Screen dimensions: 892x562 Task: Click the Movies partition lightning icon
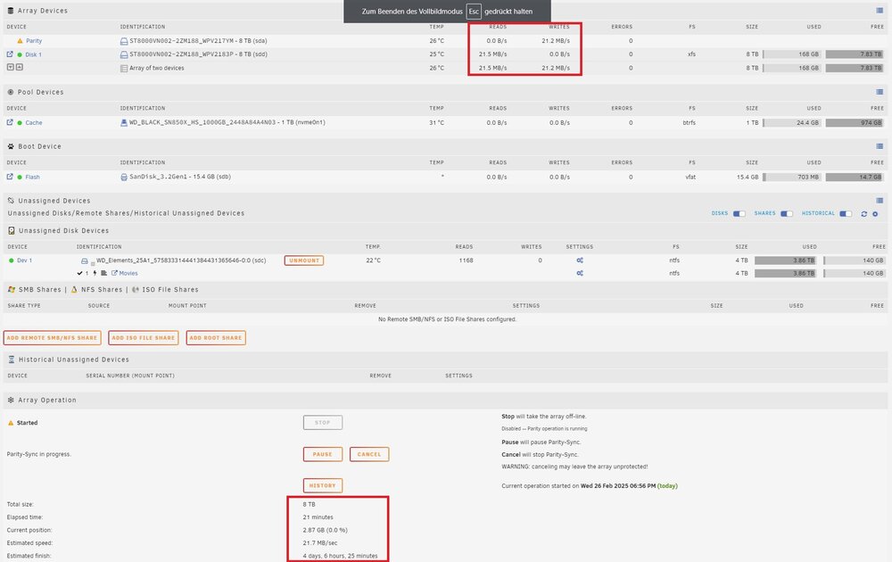pyautogui.click(x=95, y=273)
